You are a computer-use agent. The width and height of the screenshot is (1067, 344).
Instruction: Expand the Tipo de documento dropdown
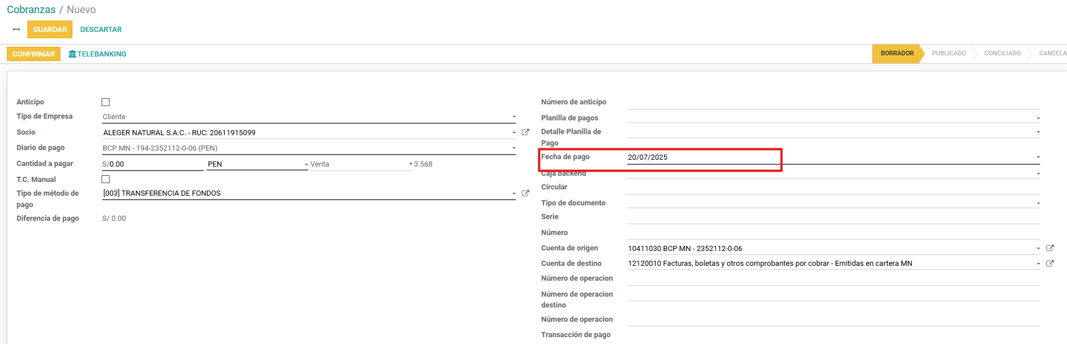[x=1038, y=204]
